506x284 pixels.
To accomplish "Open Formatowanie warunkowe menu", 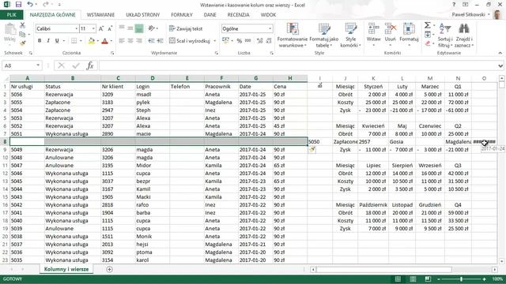I will coord(292,35).
